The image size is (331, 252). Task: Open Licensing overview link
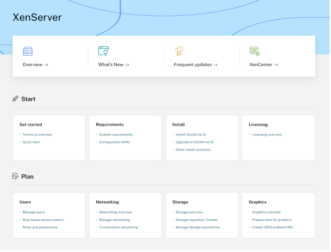(x=267, y=135)
